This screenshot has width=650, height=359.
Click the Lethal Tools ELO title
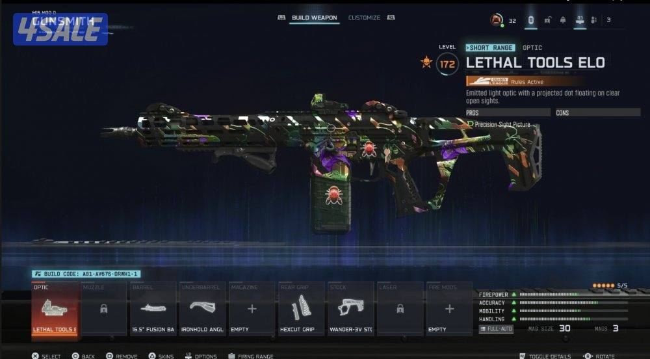tap(535, 62)
